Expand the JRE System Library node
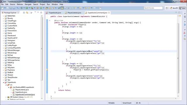The width and height of the screenshot is (187, 105). tap(6, 97)
